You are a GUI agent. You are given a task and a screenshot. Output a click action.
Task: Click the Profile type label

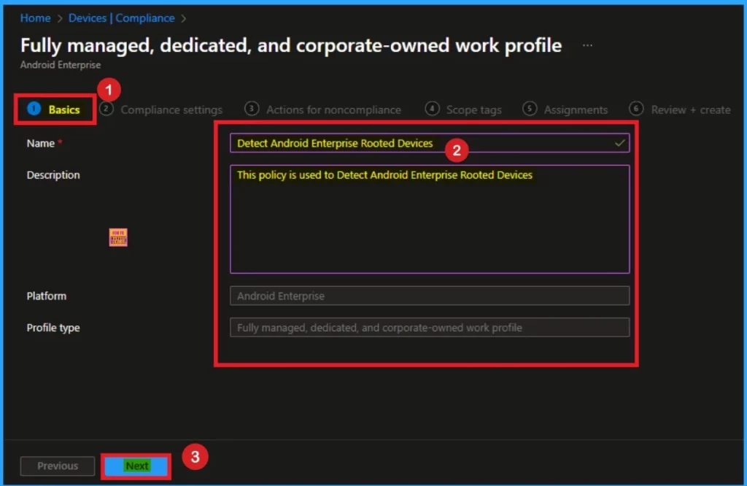pos(53,328)
